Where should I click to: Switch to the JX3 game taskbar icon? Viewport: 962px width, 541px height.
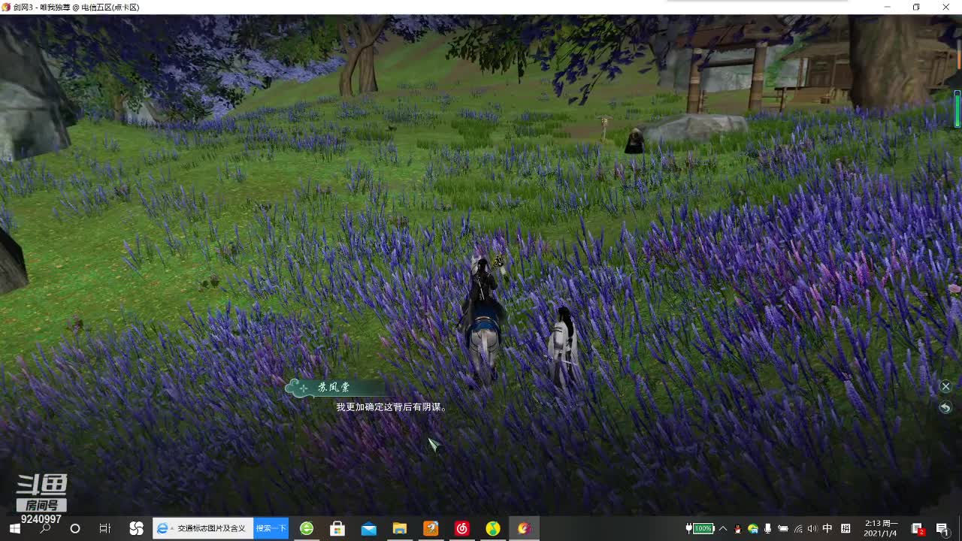(x=524, y=529)
